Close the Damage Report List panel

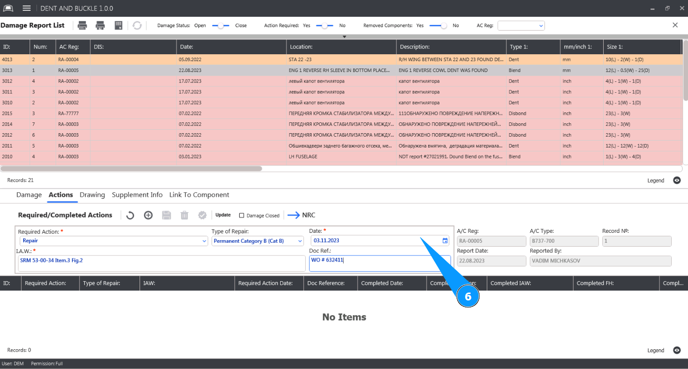tap(675, 25)
